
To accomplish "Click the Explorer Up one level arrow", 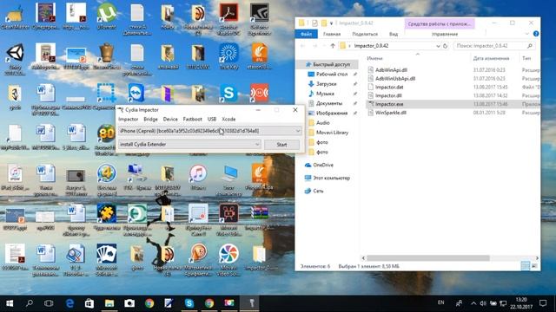I will point(332,46).
